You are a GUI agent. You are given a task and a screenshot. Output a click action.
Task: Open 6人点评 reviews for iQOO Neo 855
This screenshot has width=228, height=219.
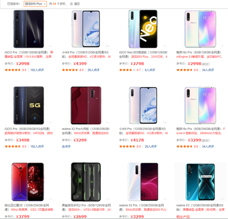point(150,70)
